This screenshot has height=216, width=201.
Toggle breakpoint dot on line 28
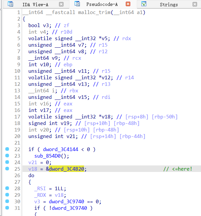[7, 188]
